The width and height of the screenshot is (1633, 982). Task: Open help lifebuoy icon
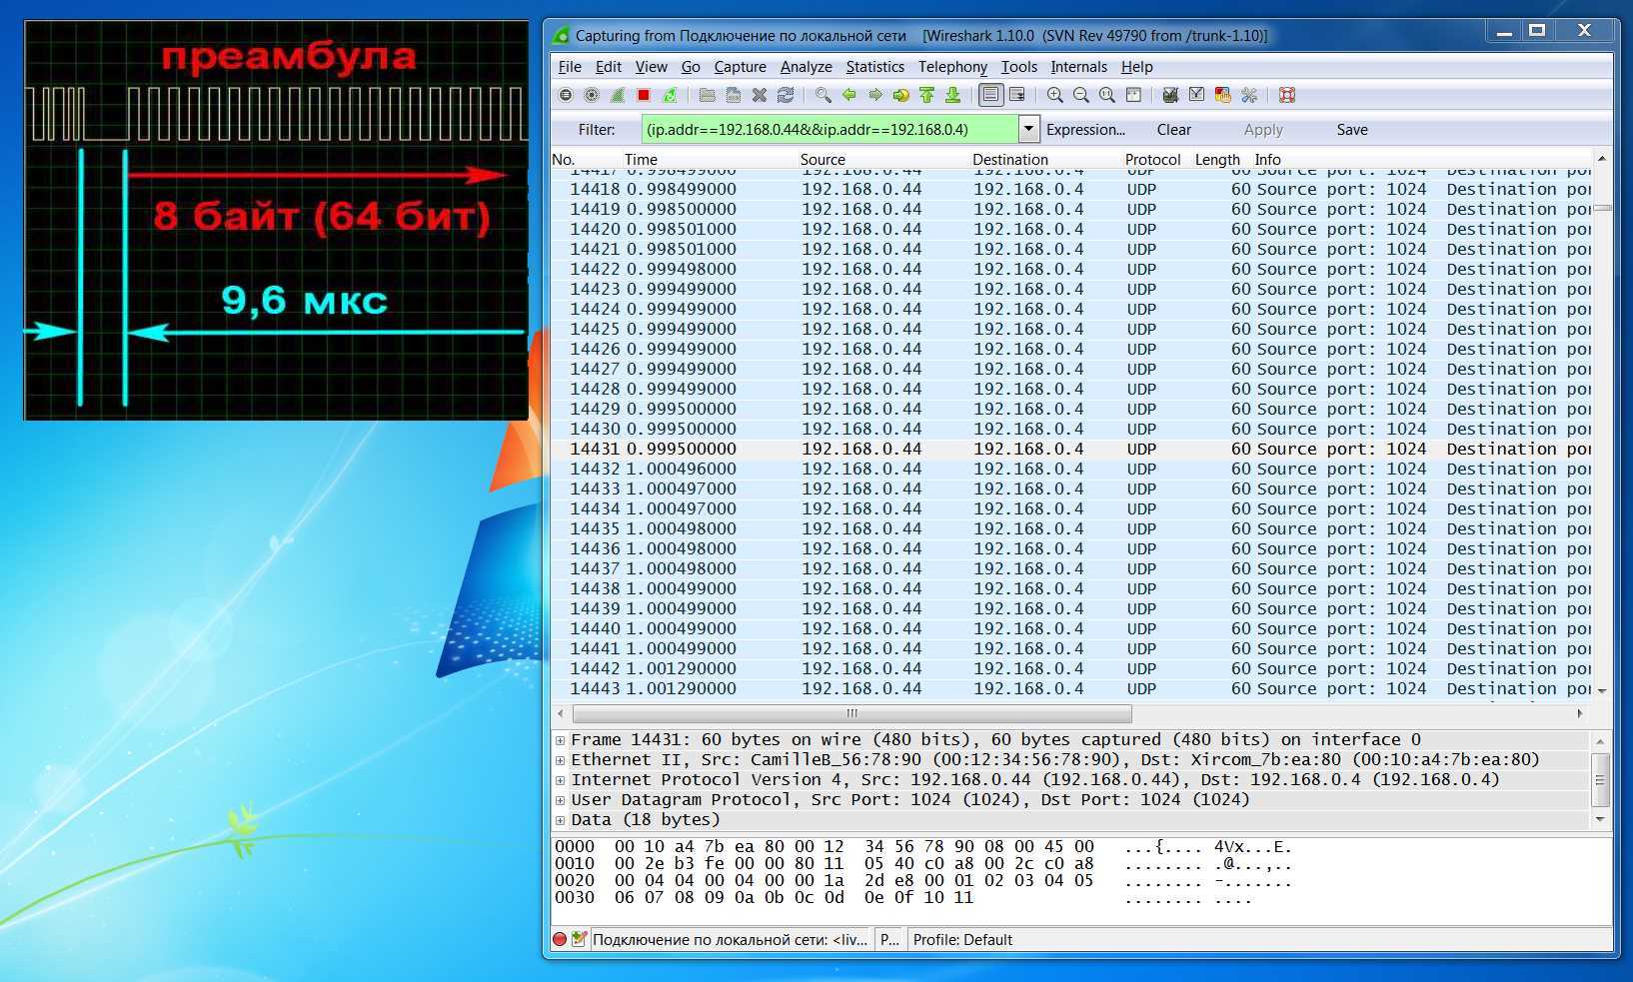[x=1287, y=95]
